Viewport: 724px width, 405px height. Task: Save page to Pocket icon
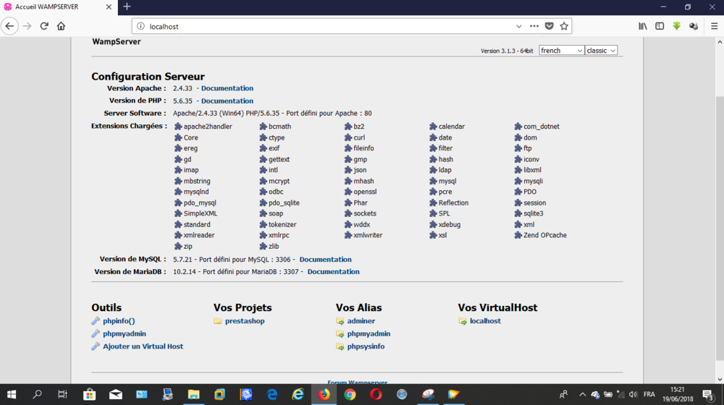pyautogui.click(x=549, y=26)
